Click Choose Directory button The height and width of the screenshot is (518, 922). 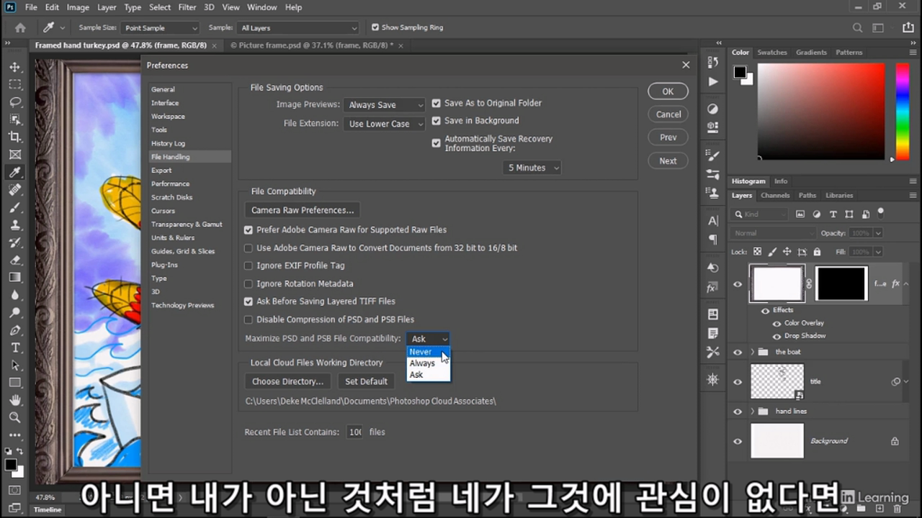(288, 381)
